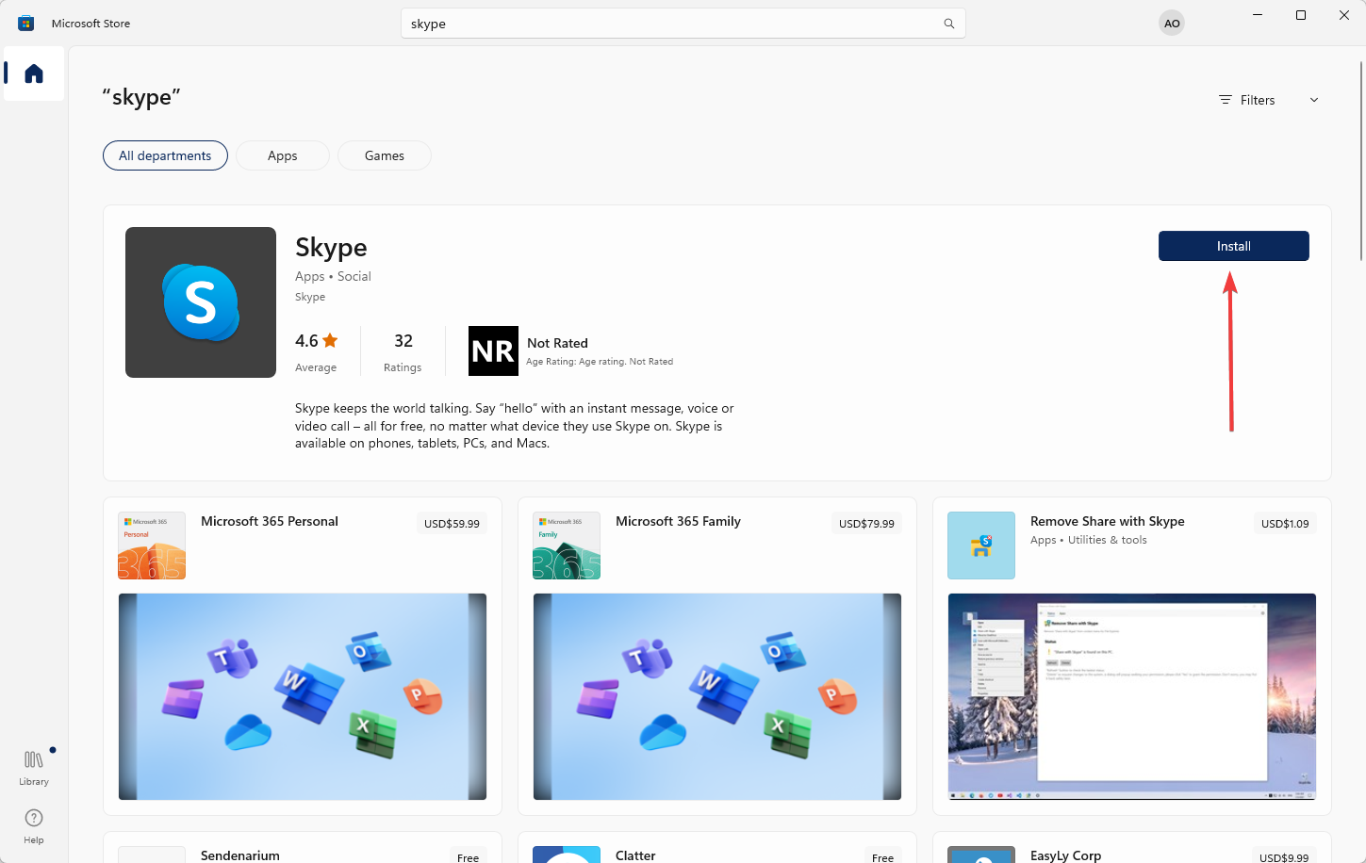Click the Skype app logo tile
1366x863 pixels.
201,302
